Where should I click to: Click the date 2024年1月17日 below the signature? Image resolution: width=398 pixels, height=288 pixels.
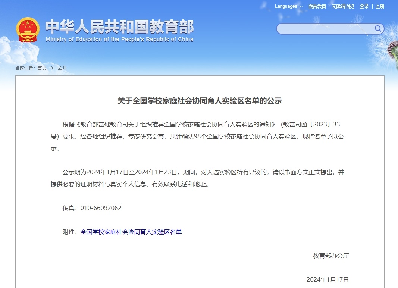click(x=328, y=279)
